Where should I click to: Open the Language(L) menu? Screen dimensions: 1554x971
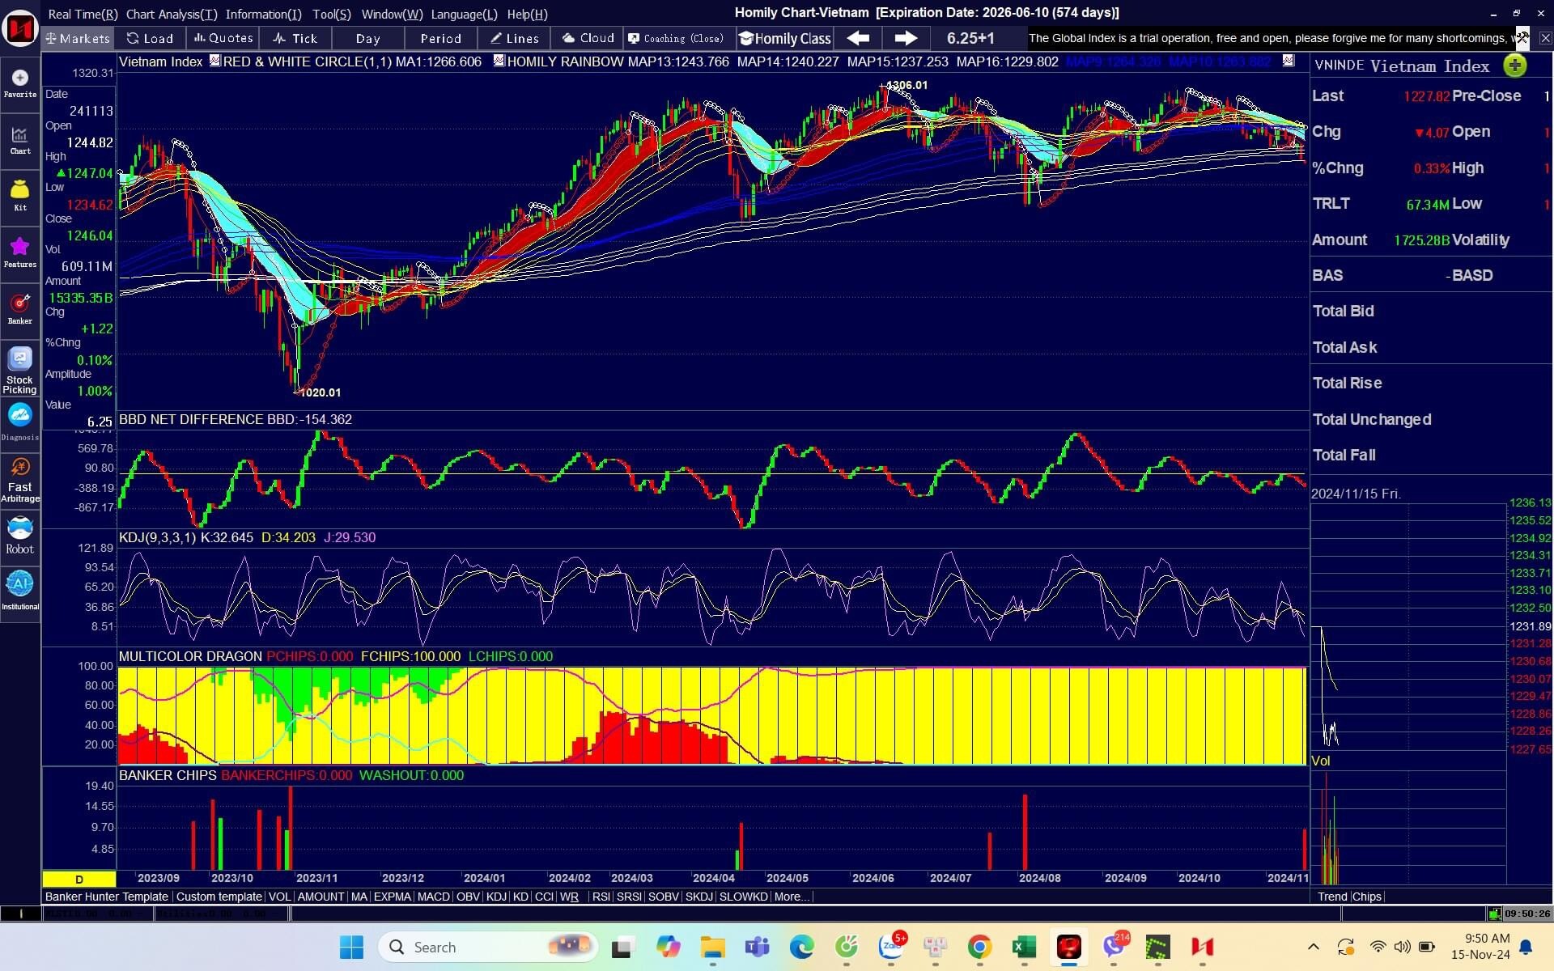click(x=464, y=14)
